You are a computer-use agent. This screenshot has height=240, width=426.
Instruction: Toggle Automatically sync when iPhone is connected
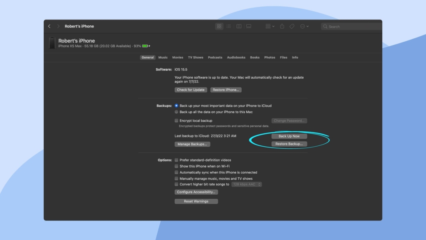pyautogui.click(x=176, y=172)
